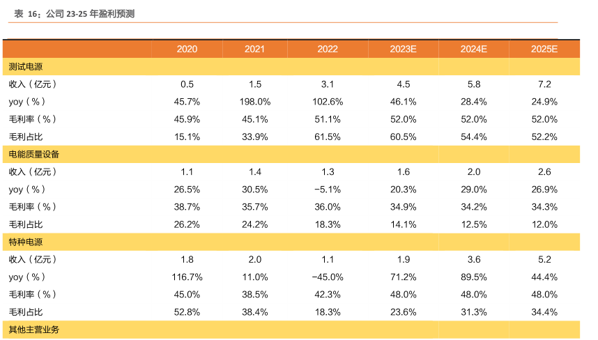This screenshot has width=598, height=340.
Task: Select the 102.6% cell under 2022
Action: [328, 102]
